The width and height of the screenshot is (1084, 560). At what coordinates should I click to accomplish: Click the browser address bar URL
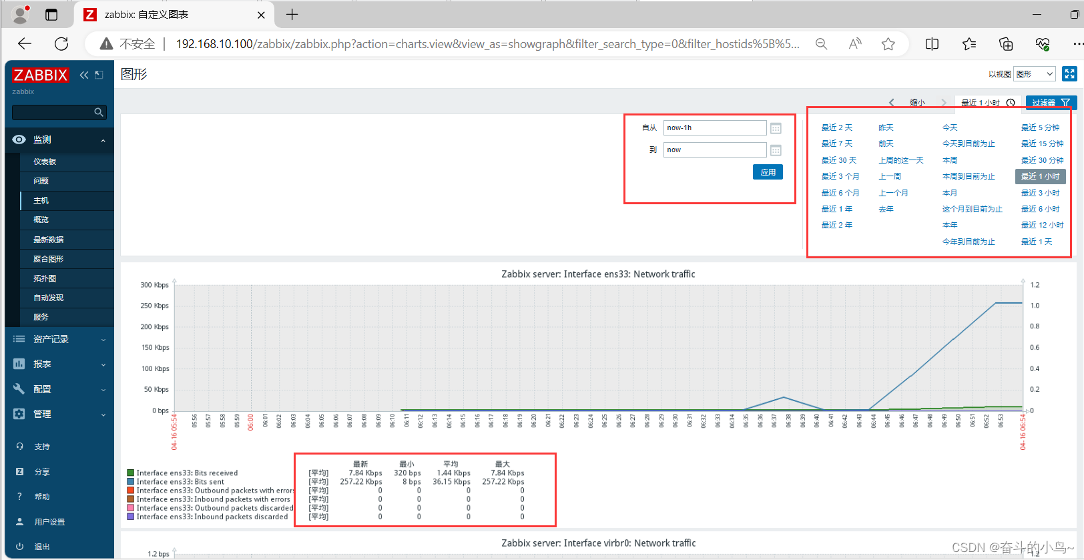pos(487,44)
